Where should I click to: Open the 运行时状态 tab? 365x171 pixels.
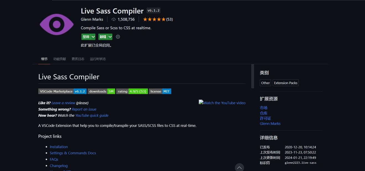[98, 59]
